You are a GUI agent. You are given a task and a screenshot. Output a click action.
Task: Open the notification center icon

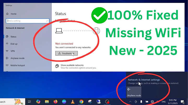tap(183, 102)
